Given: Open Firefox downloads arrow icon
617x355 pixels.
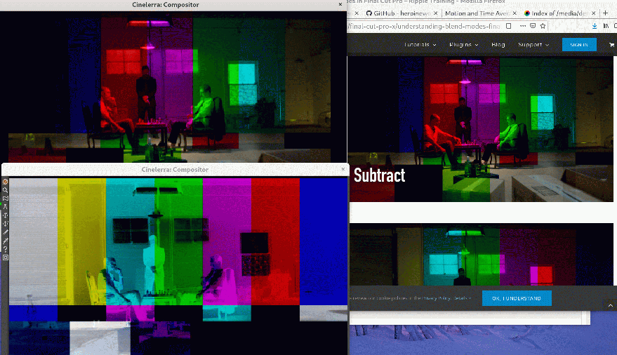Looking at the screenshot, I should [595, 26].
